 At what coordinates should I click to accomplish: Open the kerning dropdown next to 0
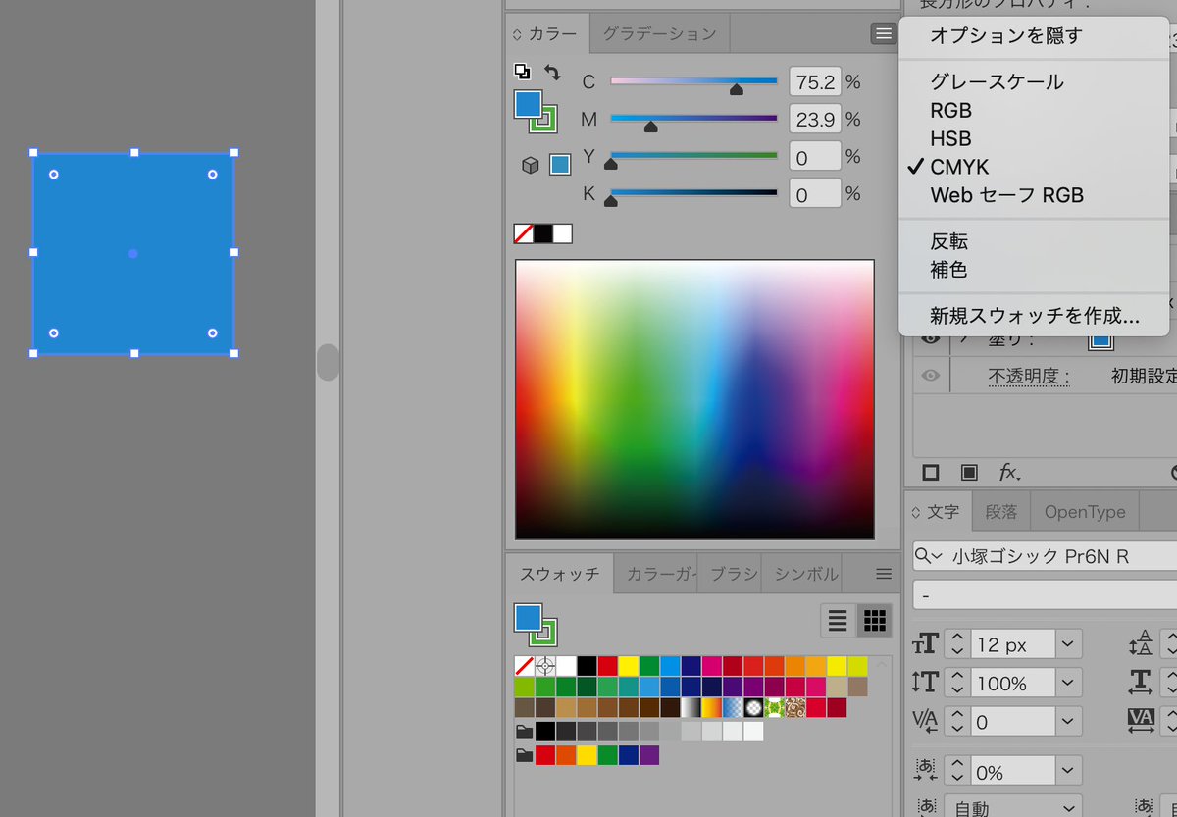(1068, 722)
